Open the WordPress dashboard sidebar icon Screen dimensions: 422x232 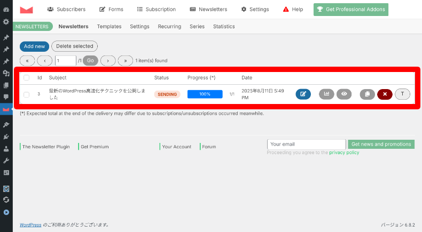pyautogui.click(x=6, y=10)
